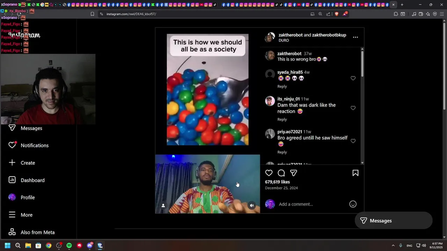447x251 pixels.
Task: Like the reel with the heart icon
Action: (x=269, y=173)
